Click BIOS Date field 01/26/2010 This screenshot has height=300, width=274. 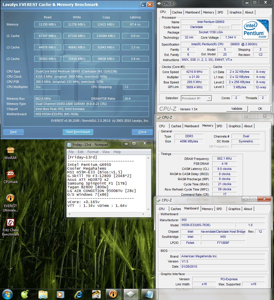point(223,266)
